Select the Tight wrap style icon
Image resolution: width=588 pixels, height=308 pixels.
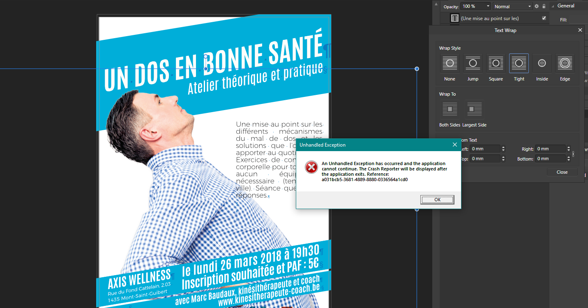[x=519, y=63]
